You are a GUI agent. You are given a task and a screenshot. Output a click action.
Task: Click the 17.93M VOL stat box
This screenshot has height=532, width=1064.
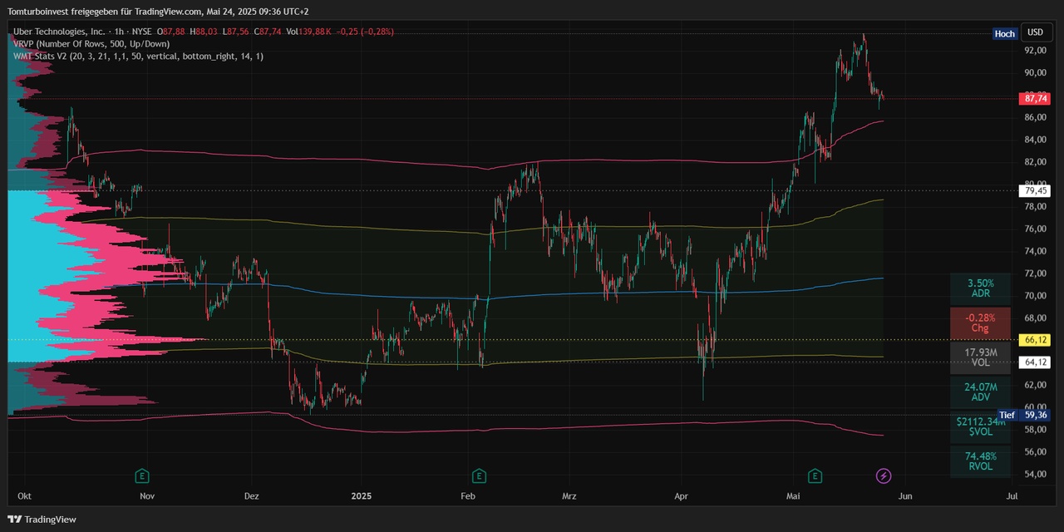tap(981, 357)
